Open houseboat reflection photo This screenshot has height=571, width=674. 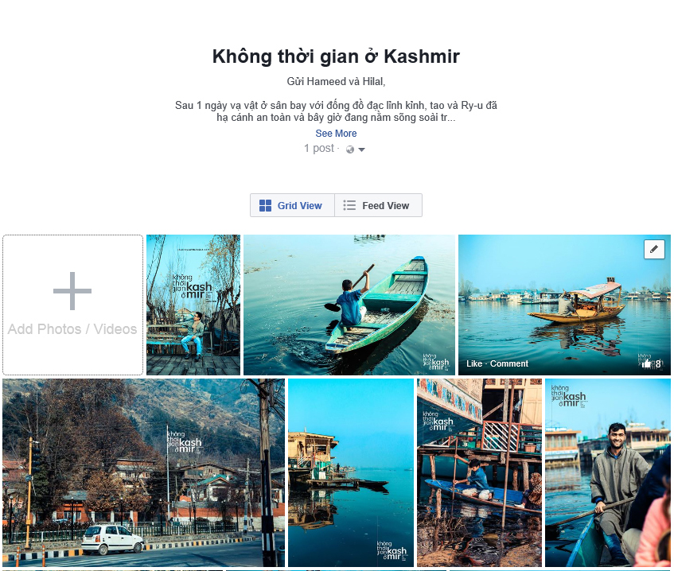tap(351, 472)
